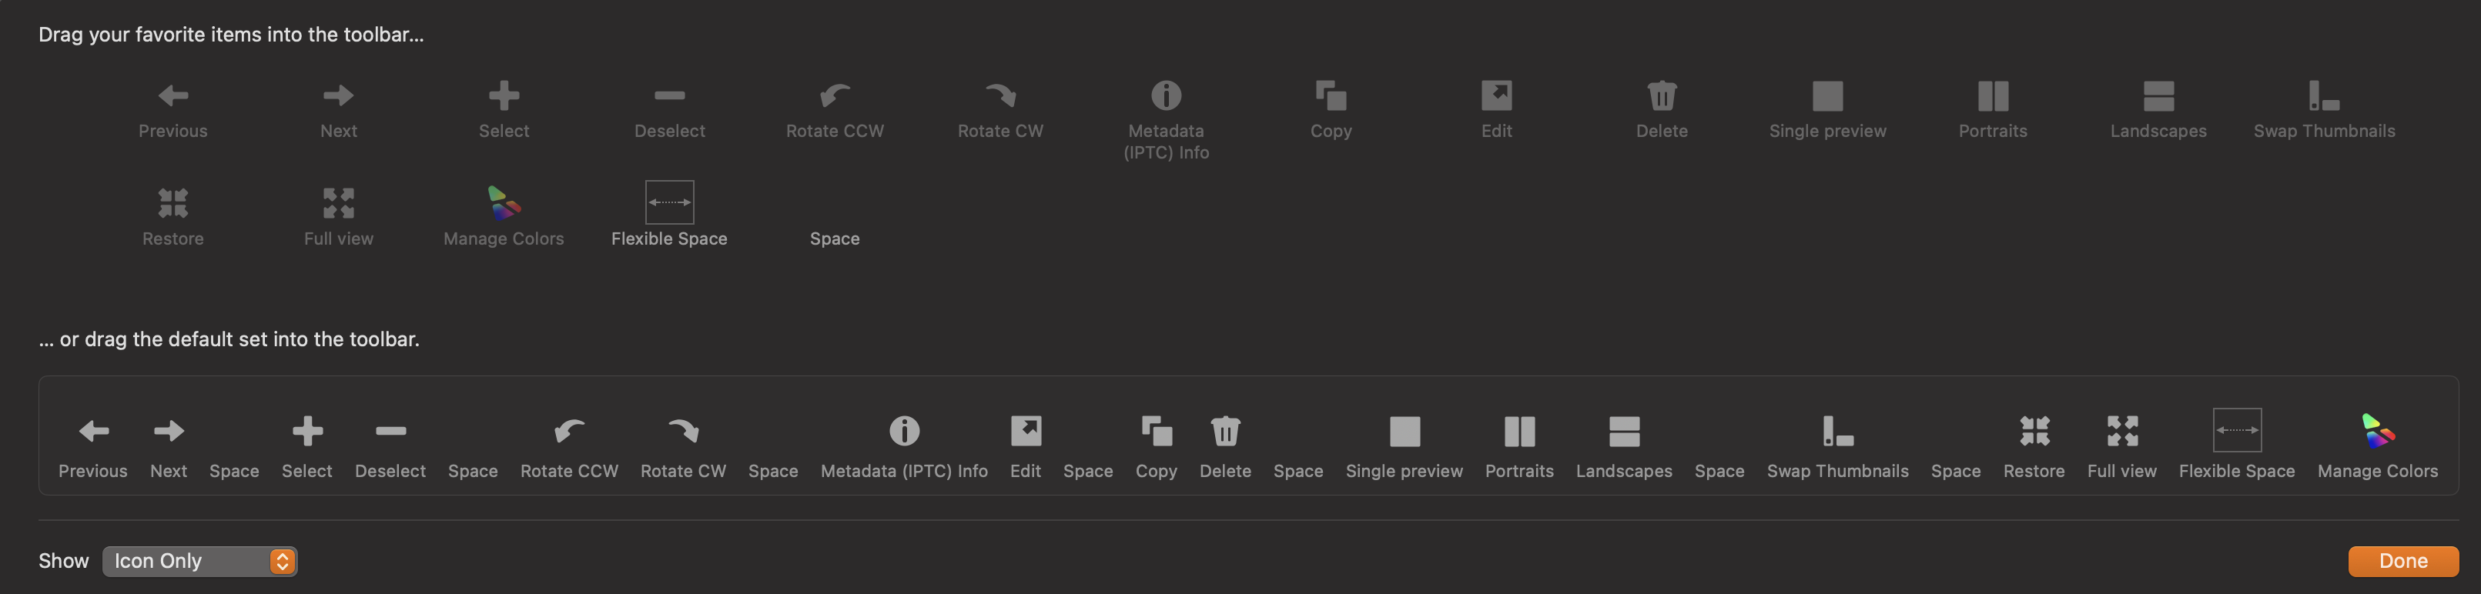2481x594 pixels.
Task: Click the Edit icon in the top palette
Action: 1495,95
